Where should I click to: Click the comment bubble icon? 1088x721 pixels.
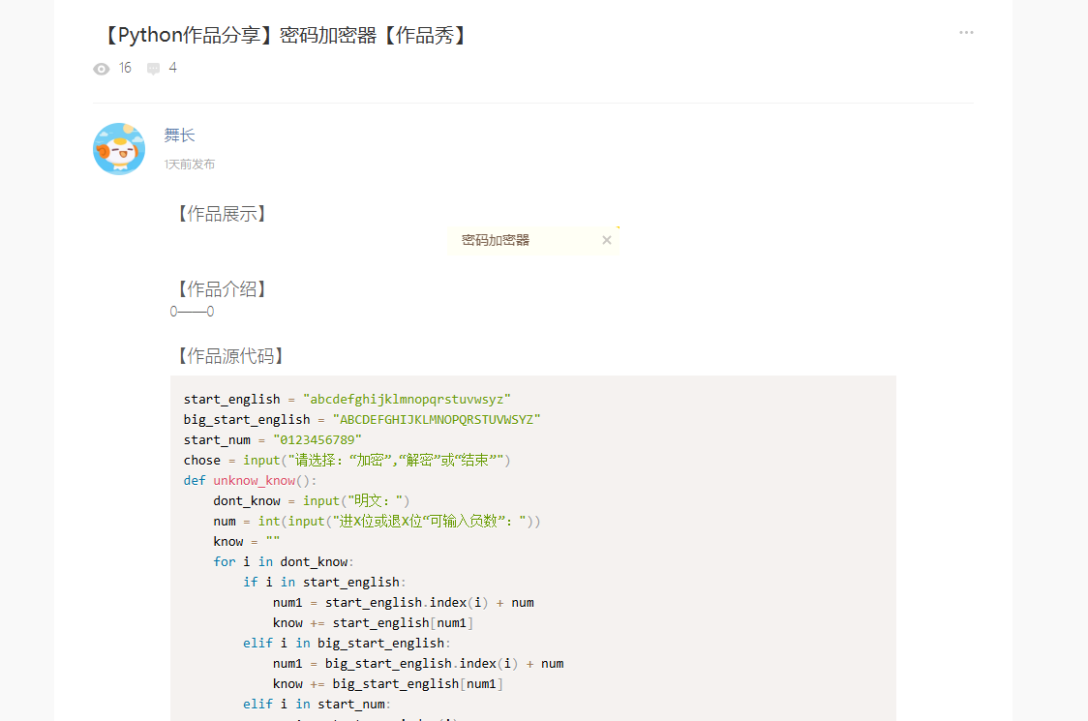153,69
